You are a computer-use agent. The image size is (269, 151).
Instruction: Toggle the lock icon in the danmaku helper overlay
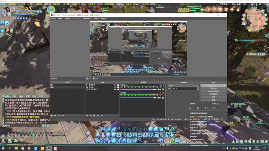click(218, 104)
